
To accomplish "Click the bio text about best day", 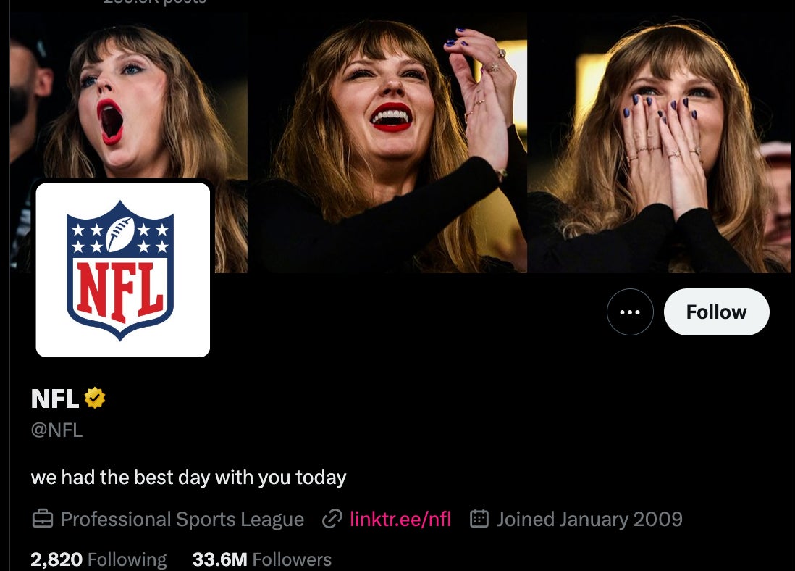I will [x=188, y=477].
